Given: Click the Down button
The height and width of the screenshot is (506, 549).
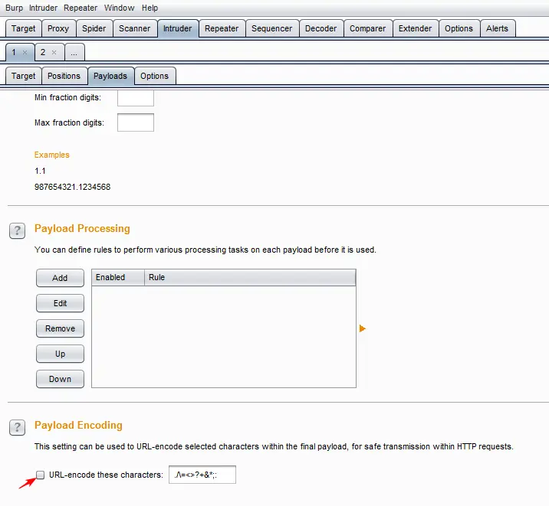Looking at the screenshot, I should click(x=60, y=379).
